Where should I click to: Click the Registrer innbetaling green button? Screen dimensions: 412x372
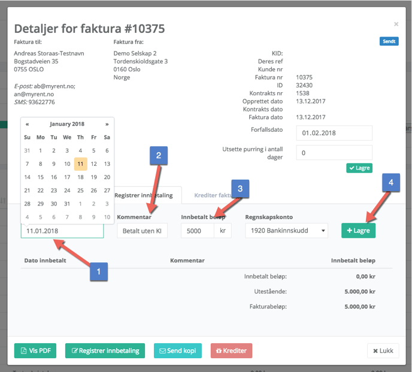coord(105,350)
